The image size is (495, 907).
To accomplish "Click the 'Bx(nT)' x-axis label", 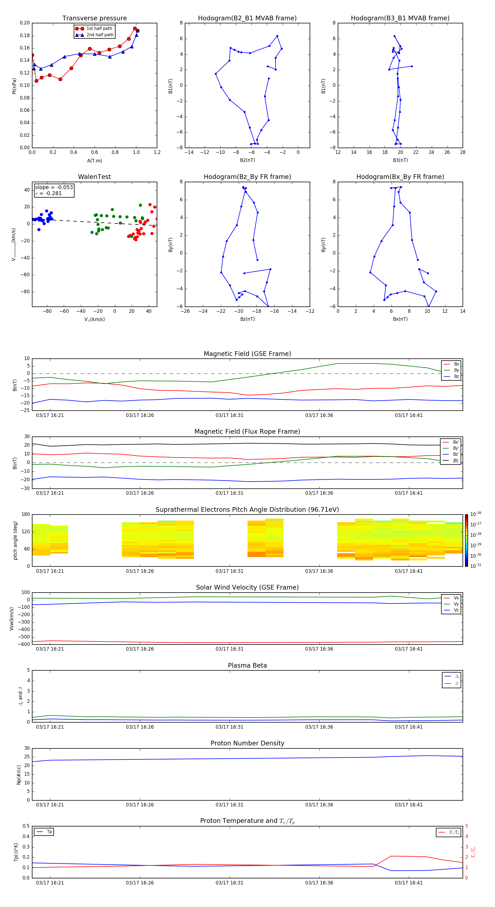I will [400, 319].
